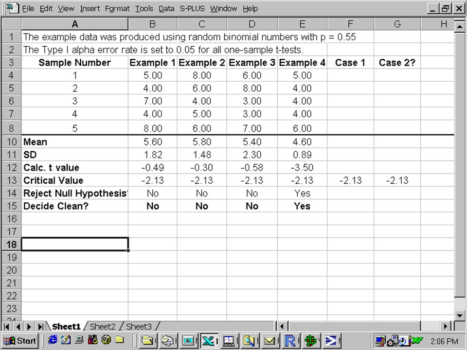The image size is (467, 350).
Task: Select the 'Case 2?' cell
Action: coord(397,63)
